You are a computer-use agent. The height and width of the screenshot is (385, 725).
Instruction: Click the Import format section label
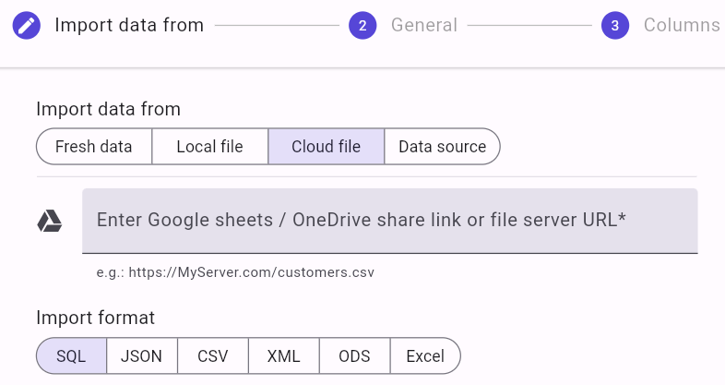(95, 318)
